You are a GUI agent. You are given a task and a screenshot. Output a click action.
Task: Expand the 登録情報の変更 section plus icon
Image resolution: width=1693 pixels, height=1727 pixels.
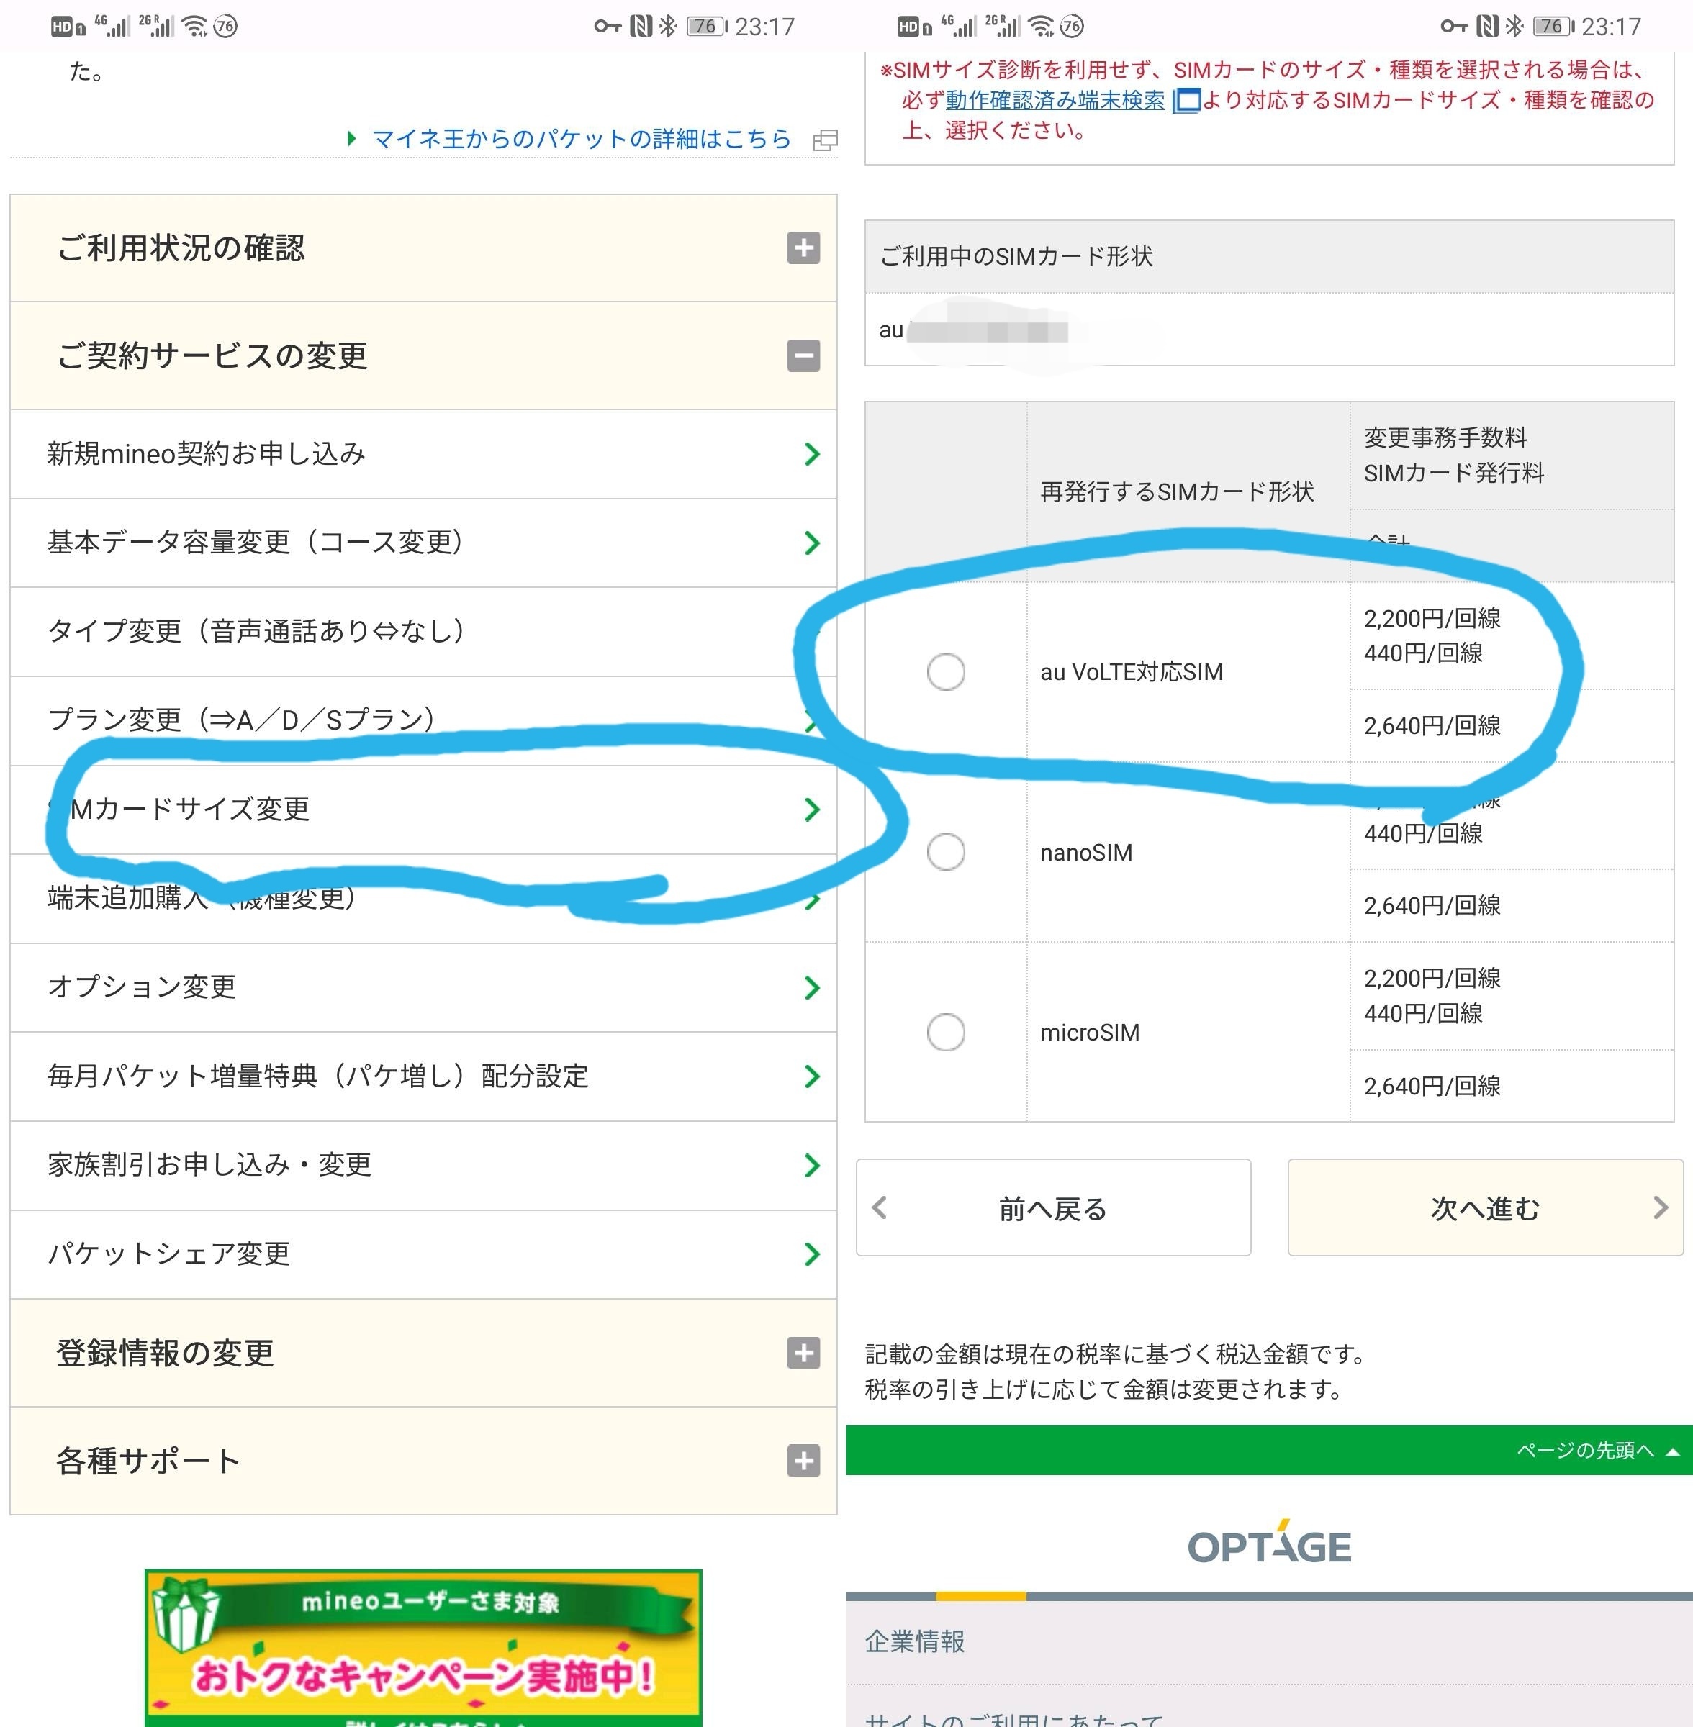pyautogui.click(x=803, y=1353)
